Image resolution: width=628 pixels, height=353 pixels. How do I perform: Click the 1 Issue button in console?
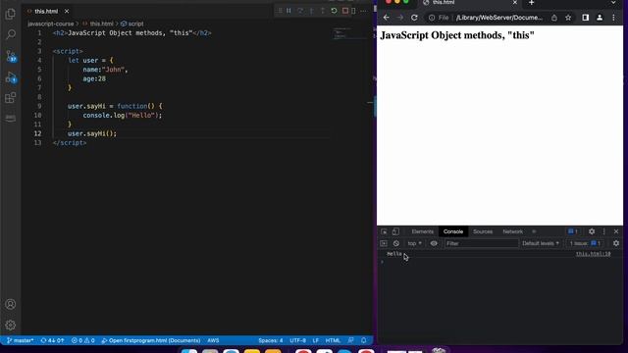pyautogui.click(x=585, y=243)
